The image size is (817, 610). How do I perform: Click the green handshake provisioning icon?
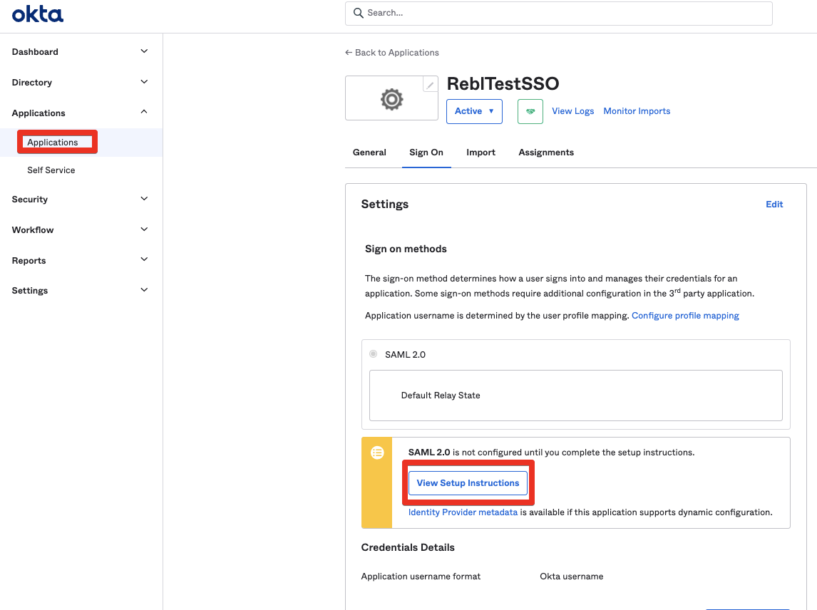(x=530, y=111)
